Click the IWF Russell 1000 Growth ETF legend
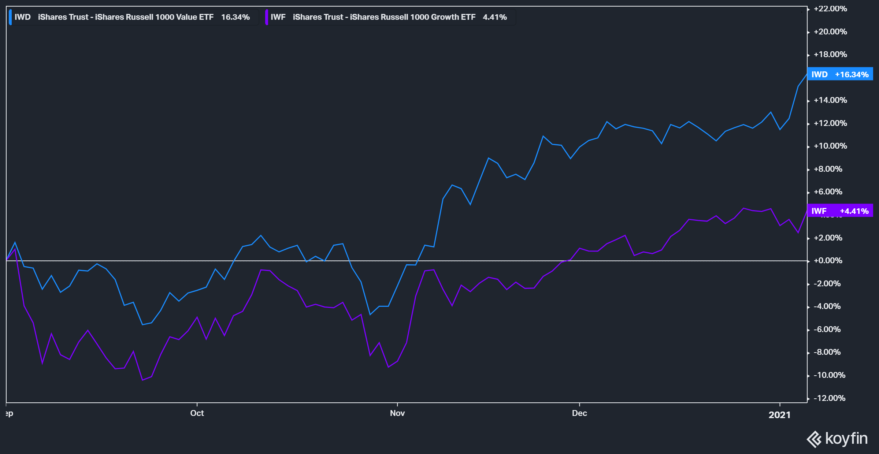Viewport: 879px width, 454px height. [390, 17]
